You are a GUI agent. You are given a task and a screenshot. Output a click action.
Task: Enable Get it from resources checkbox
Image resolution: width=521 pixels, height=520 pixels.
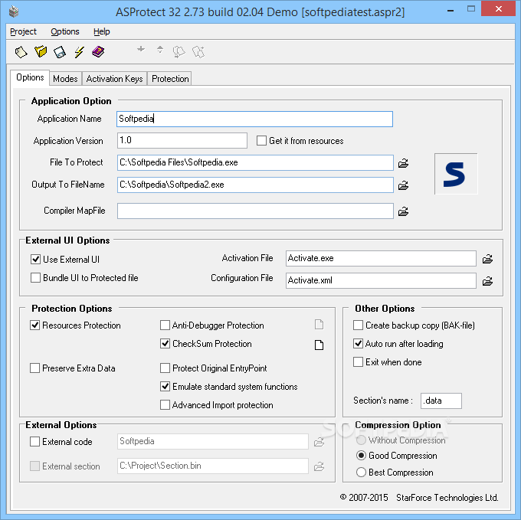[x=261, y=140]
